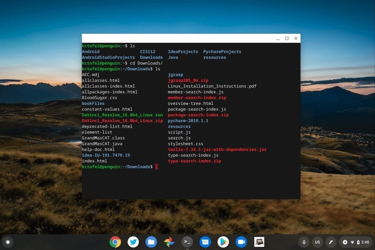The height and width of the screenshot is (250, 375).
Task: Select type-search-index.js in the listing
Action: click(193, 155)
